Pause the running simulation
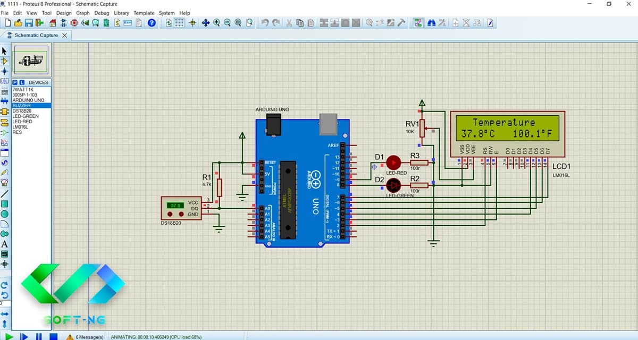The height and width of the screenshot is (340, 638). [x=39, y=336]
